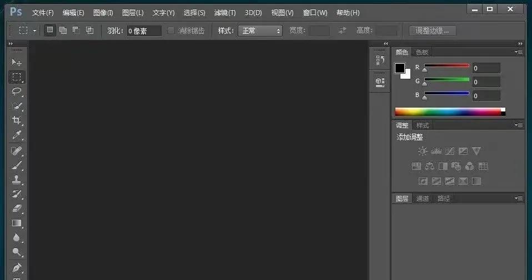Open the 样式 dropdown showing 正常
The width and height of the screenshot is (532, 280).
click(x=260, y=31)
